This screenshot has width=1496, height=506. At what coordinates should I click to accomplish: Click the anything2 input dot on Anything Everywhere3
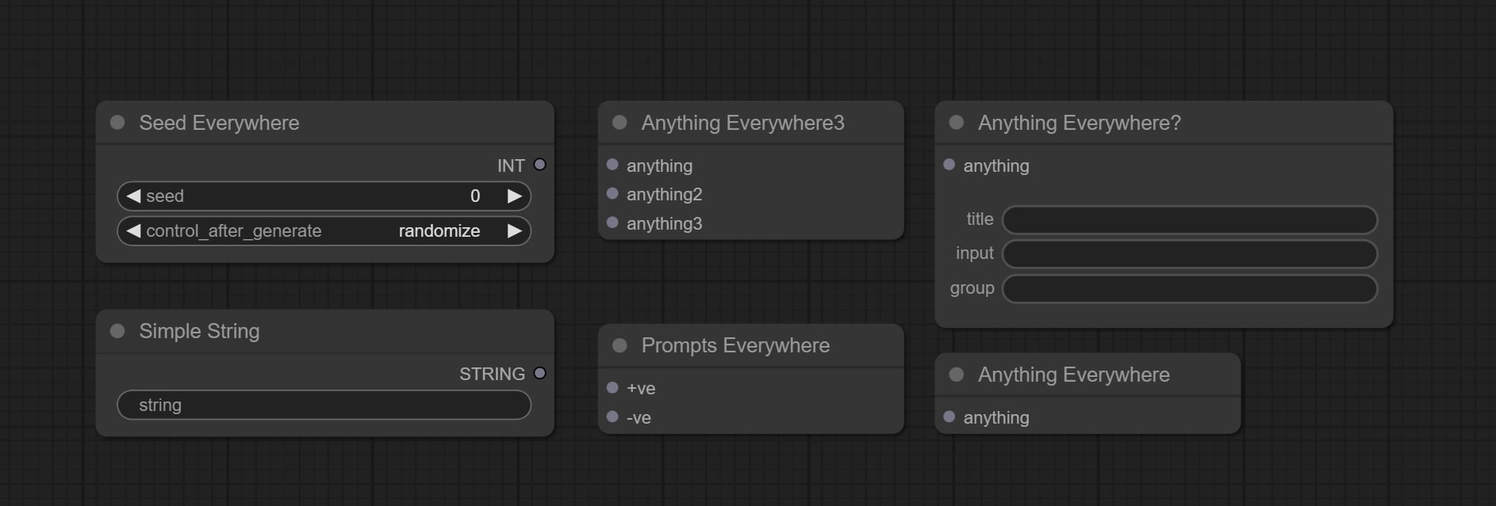[612, 194]
